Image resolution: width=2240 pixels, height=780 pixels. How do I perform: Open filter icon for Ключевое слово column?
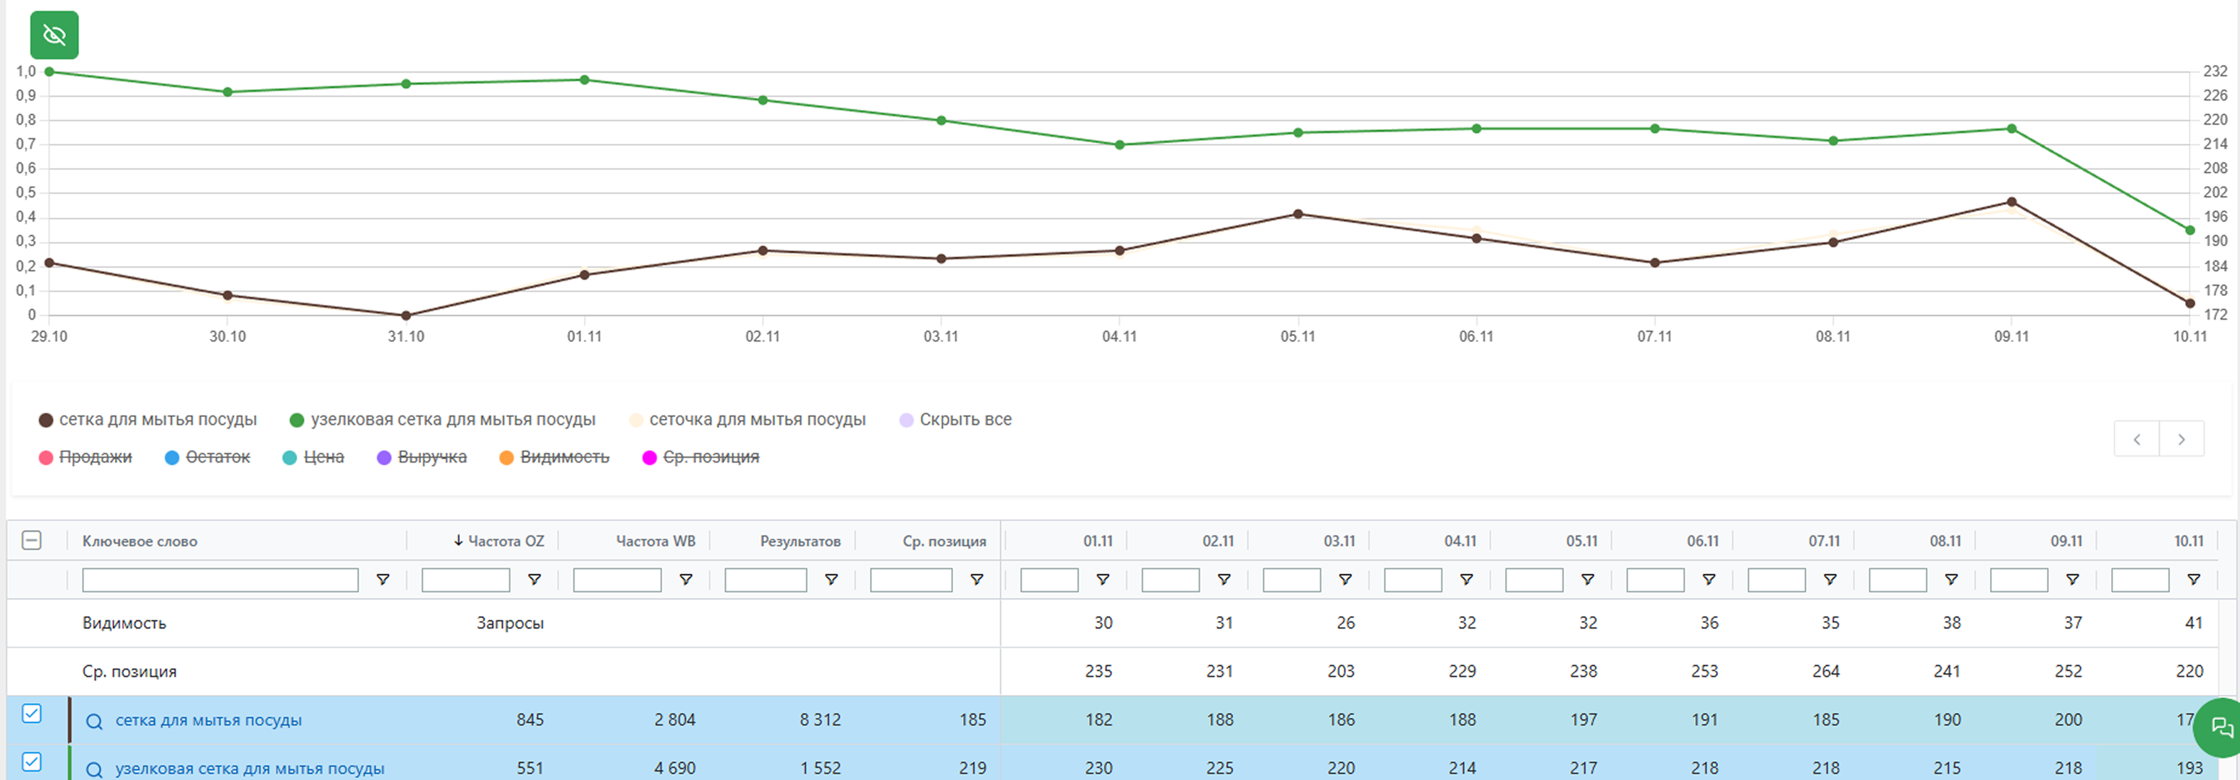coord(382,580)
